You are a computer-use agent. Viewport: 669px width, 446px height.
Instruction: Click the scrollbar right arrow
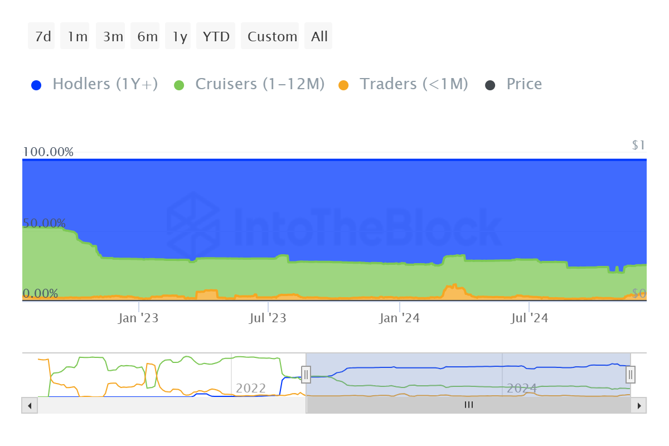(x=639, y=405)
